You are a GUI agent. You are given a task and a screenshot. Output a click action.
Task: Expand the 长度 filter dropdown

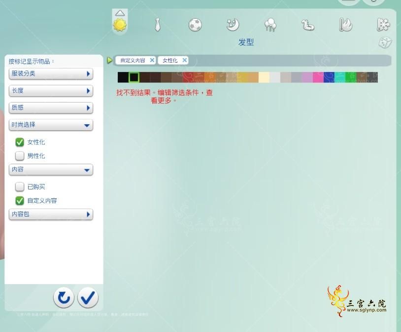(x=51, y=91)
